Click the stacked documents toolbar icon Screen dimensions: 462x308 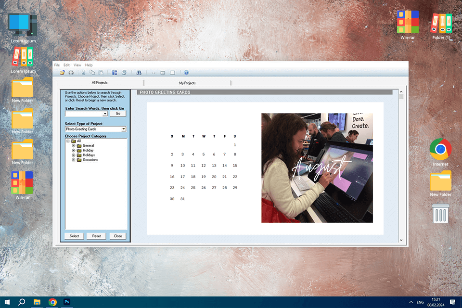tap(124, 73)
